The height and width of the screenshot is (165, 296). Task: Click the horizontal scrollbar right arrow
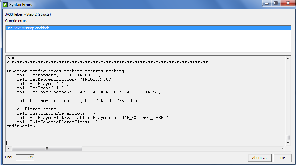282,148
